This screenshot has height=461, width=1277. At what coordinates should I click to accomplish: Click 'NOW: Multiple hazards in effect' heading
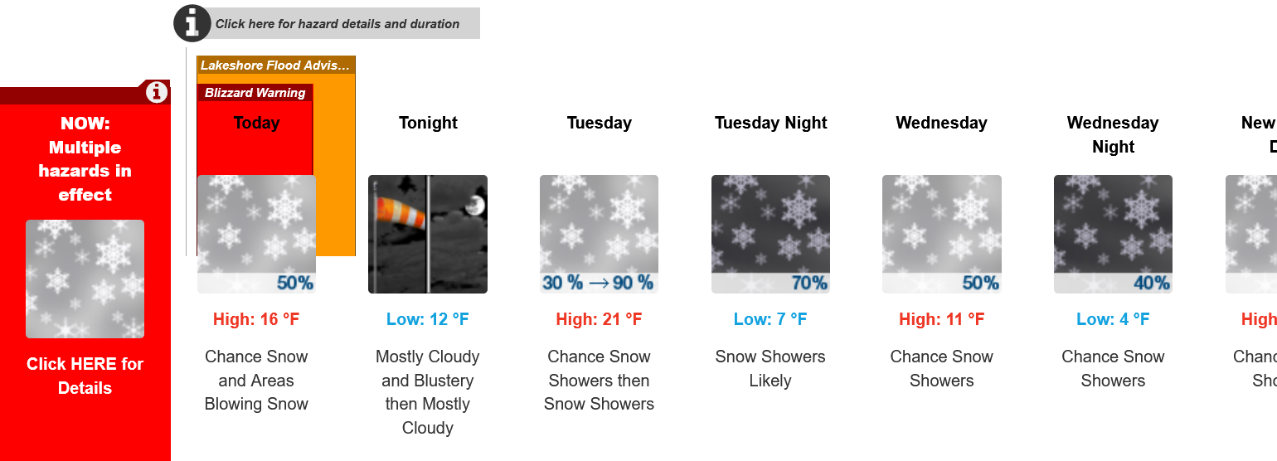click(85, 159)
